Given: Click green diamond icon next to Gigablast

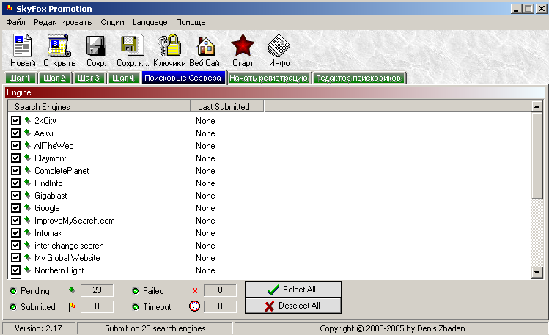Looking at the screenshot, I should (27, 195).
